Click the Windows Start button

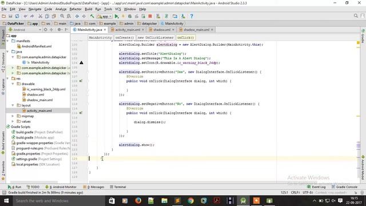click(x=6, y=201)
